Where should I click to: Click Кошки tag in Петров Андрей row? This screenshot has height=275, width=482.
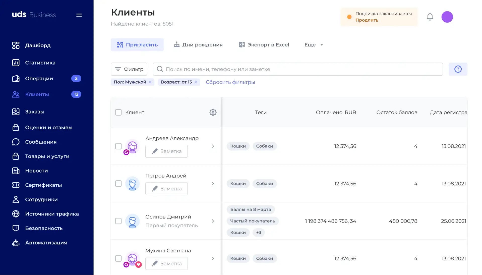point(238,184)
